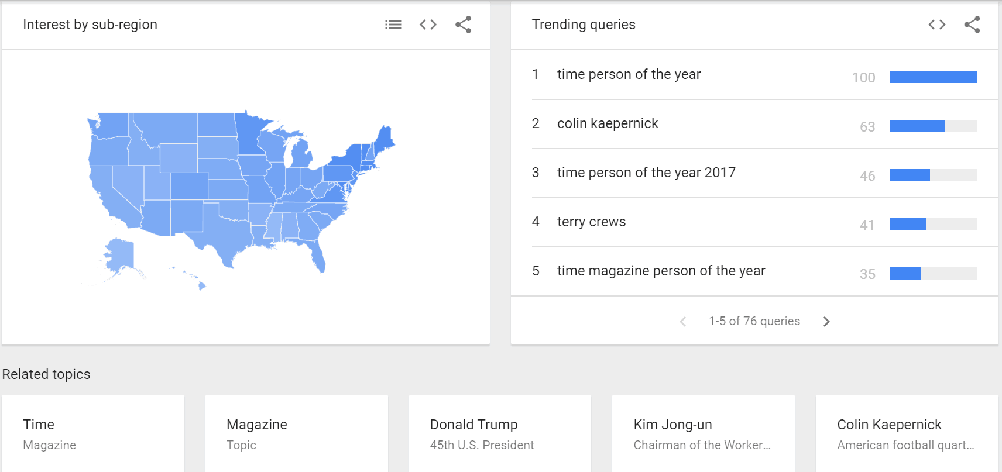Viewport: 1002px width, 472px height.
Task: Open 'time magazine person of the year' query
Action: (754, 271)
